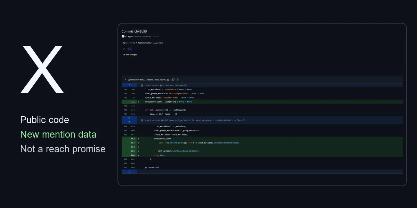Open grox/core/data_loaders/data_types.py file link
Viewport: 417px width, 208px height.
[149, 80]
